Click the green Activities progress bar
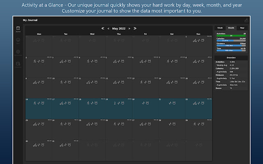The height and width of the screenshot is (164, 263). (x=231, y=36)
